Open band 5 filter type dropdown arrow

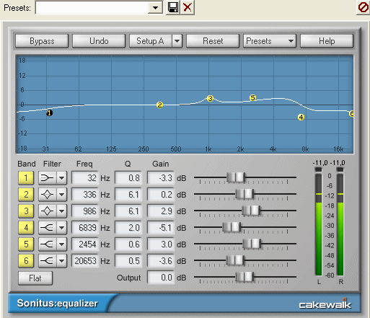[62, 244]
